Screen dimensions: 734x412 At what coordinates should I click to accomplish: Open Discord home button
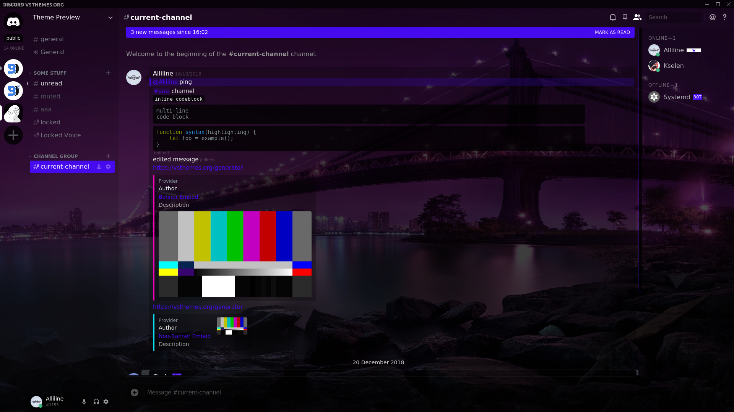coord(13,22)
